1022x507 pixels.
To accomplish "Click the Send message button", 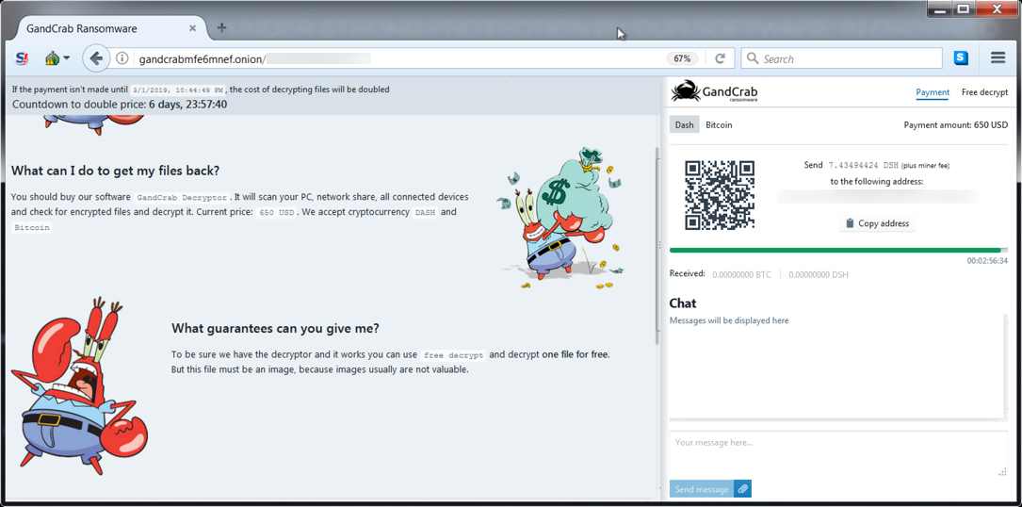I will (702, 489).
